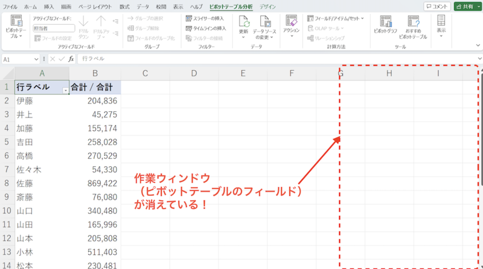Switch to the デザイン tab
Screen dimensions: 483x269
[267, 7]
